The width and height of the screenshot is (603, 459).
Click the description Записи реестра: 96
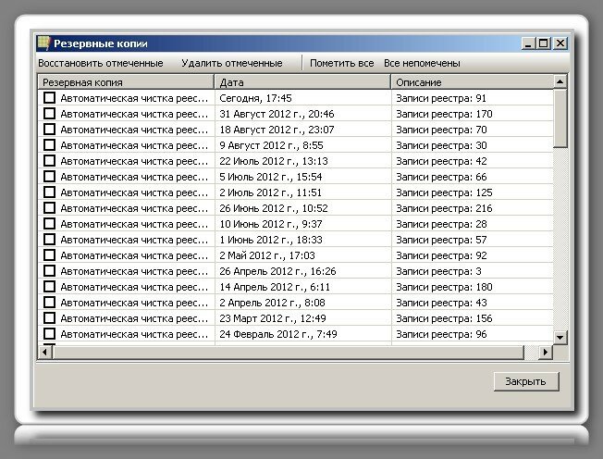[x=441, y=334]
